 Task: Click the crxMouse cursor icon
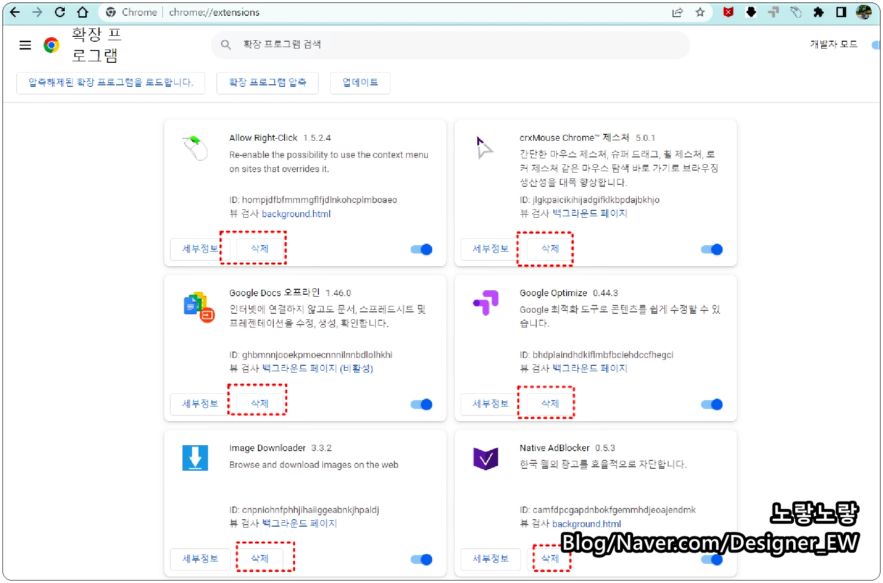[485, 148]
